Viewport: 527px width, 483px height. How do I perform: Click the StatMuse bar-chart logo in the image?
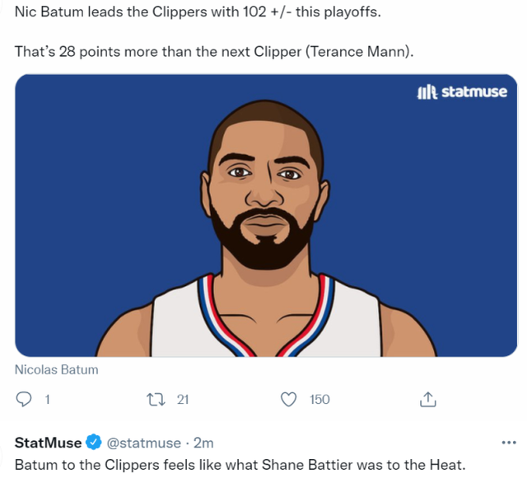427,91
